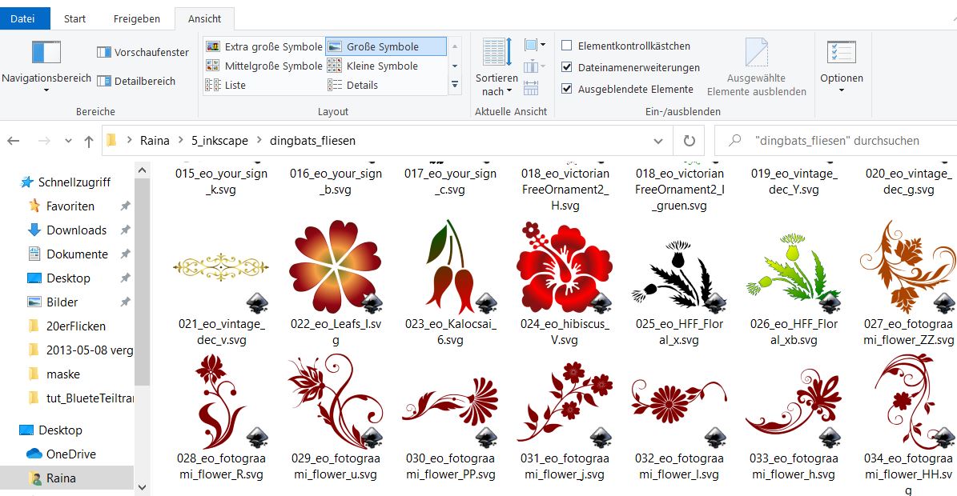Select the Ansicht ribbon tab
The height and width of the screenshot is (496, 957).
[204, 19]
